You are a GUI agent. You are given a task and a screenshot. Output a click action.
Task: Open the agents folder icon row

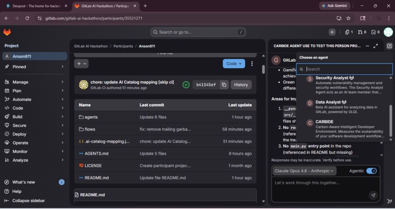[x=81, y=117]
